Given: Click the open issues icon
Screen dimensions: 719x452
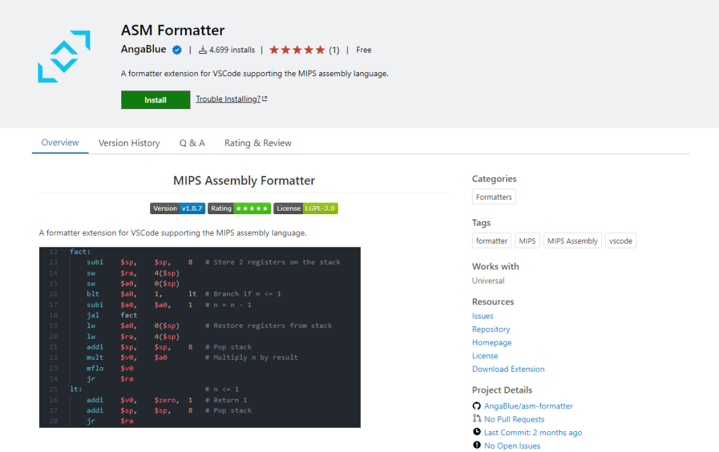Looking at the screenshot, I should (477, 445).
